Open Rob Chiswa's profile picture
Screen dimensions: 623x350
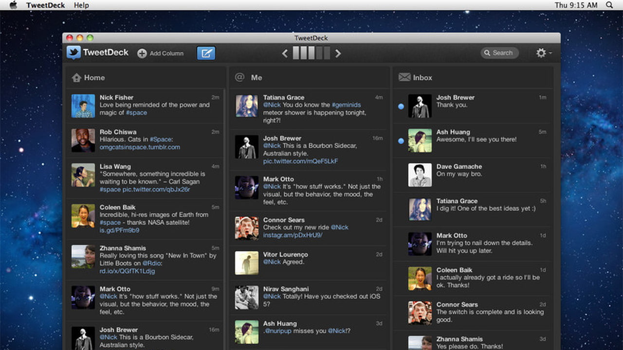pos(83,140)
